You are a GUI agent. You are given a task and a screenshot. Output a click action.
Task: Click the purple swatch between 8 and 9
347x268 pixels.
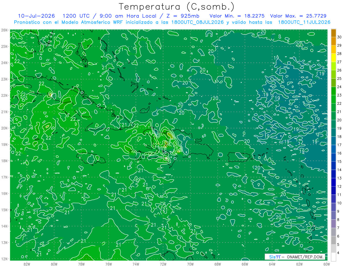point(333,215)
